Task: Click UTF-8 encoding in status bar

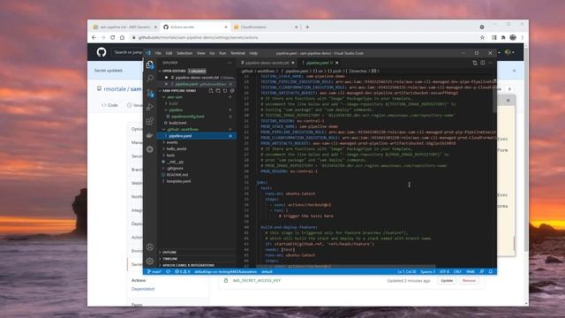Action: [x=444, y=271]
